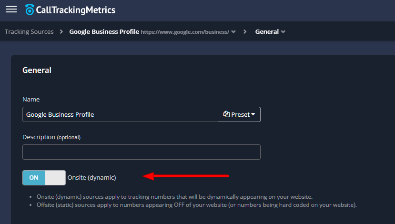395x224 pixels.
Task: Click the CallTrackingMetrics brand name text
Action: pos(76,10)
